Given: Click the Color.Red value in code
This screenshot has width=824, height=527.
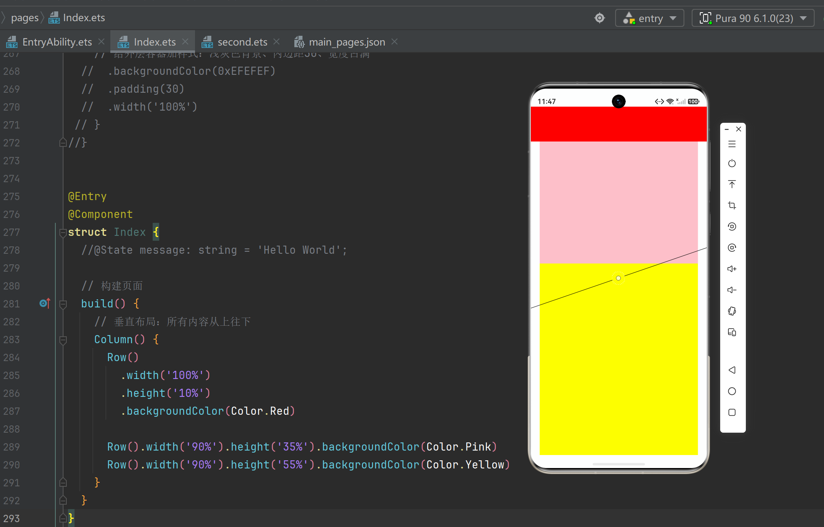Looking at the screenshot, I should pos(260,411).
